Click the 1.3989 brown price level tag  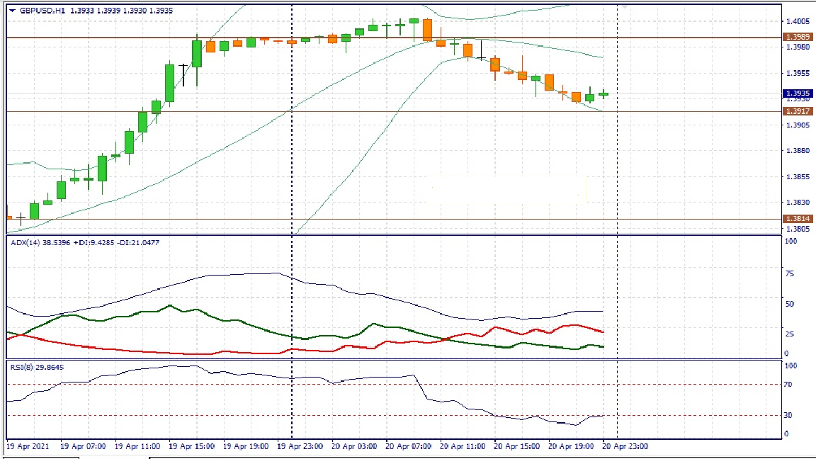(797, 37)
